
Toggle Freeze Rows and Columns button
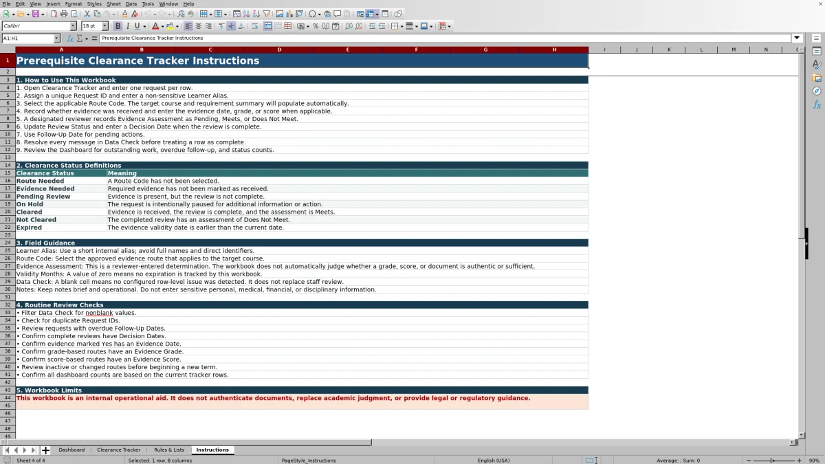370,14
